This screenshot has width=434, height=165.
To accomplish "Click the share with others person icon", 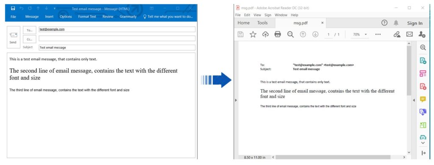I will coord(422,34).
